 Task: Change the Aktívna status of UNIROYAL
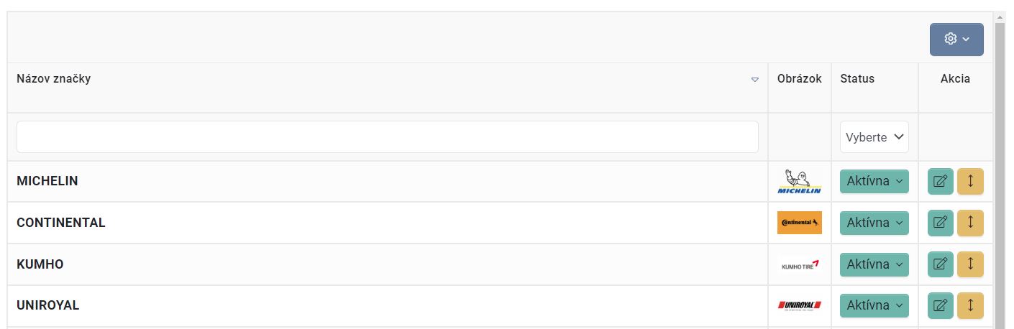pos(874,306)
